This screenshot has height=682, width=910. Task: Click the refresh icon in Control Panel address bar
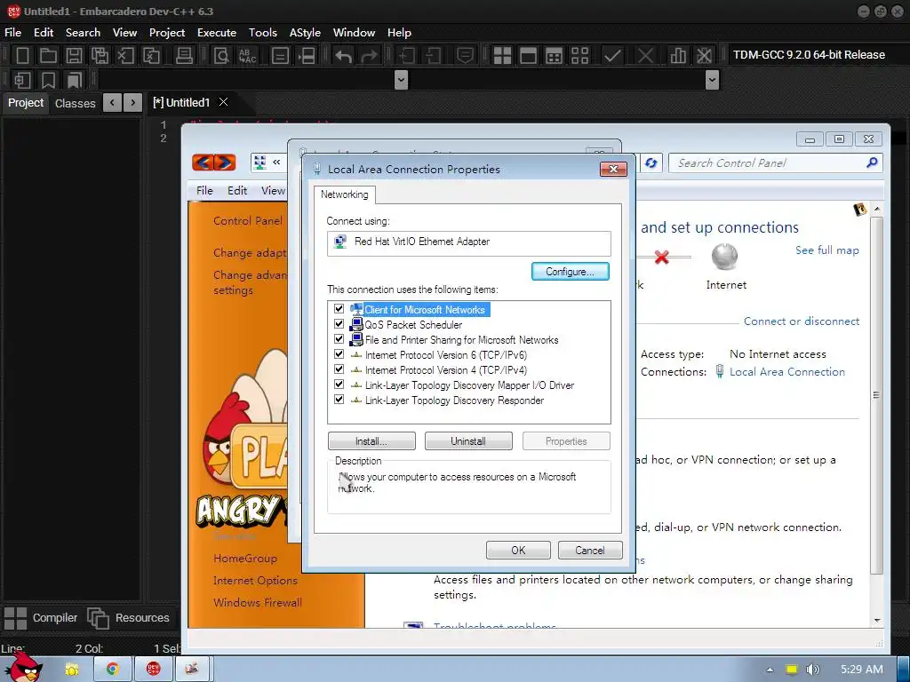pos(651,163)
